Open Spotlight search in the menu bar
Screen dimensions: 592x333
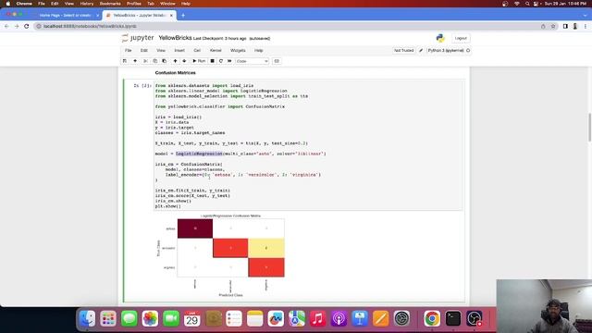point(527,4)
